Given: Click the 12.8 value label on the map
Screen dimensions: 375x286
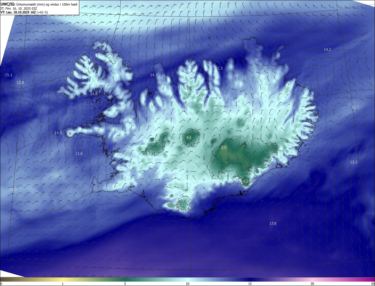Looking at the screenshot, I should point(20,83).
